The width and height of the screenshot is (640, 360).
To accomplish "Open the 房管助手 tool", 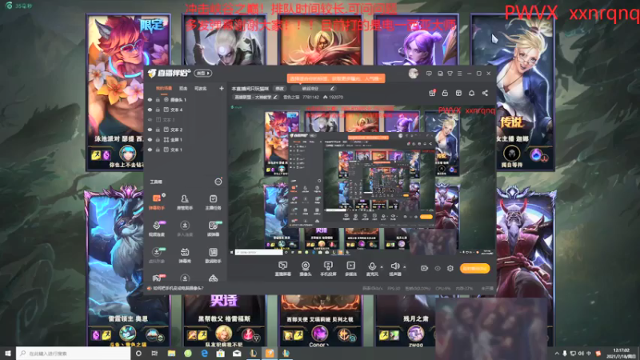I will pyautogui.click(x=185, y=202).
